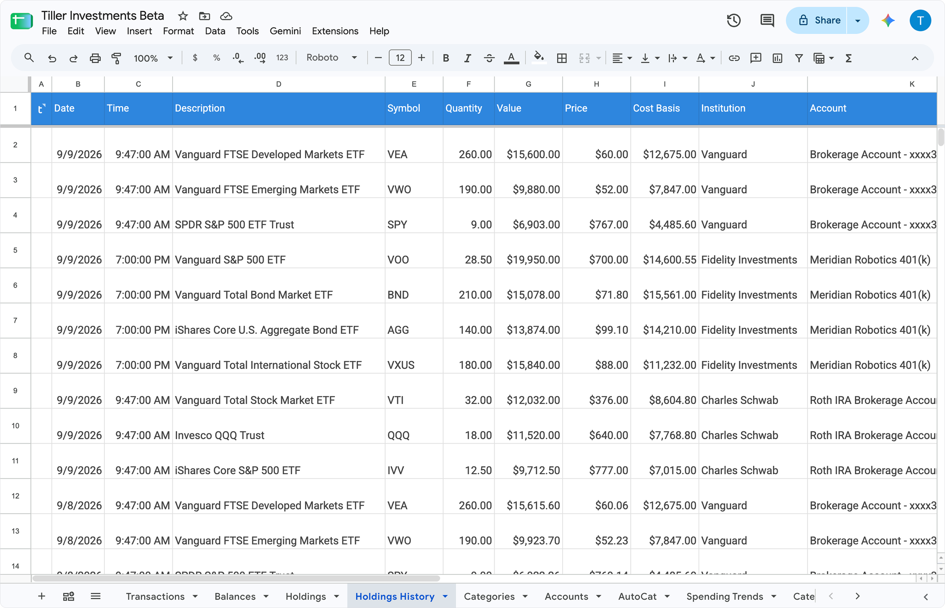
Task: Open the borders icon
Action: pyautogui.click(x=561, y=58)
